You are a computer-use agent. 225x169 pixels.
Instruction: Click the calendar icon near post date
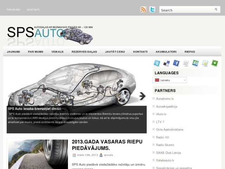pyautogui.click(x=74, y=155)
